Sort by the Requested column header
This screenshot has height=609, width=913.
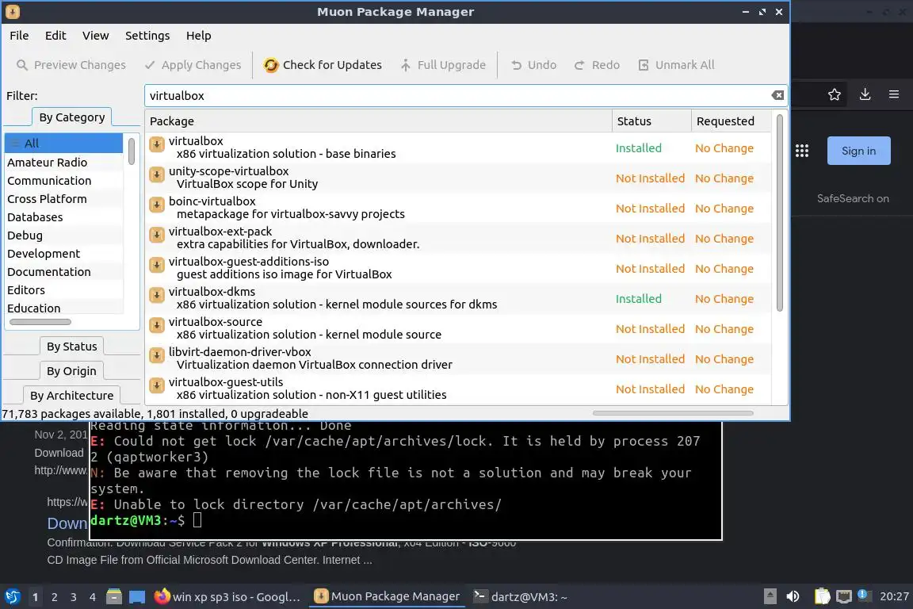[x=731, y=121]
